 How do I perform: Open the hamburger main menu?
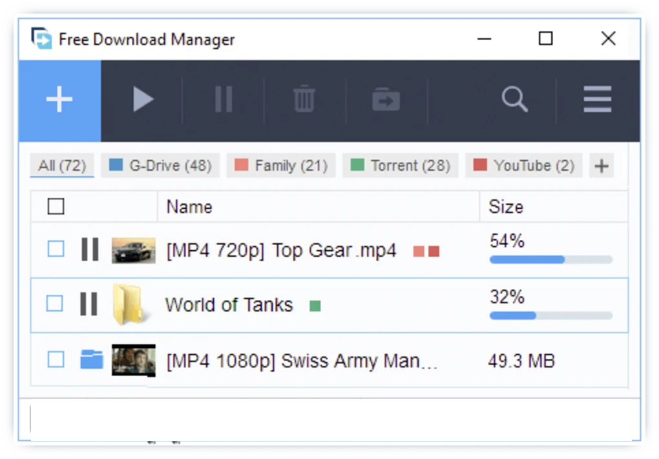[597, 100]
